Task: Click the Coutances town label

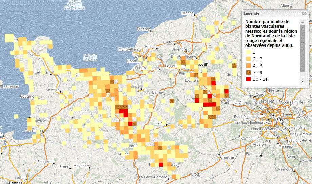Action: (x=20, y=96)
